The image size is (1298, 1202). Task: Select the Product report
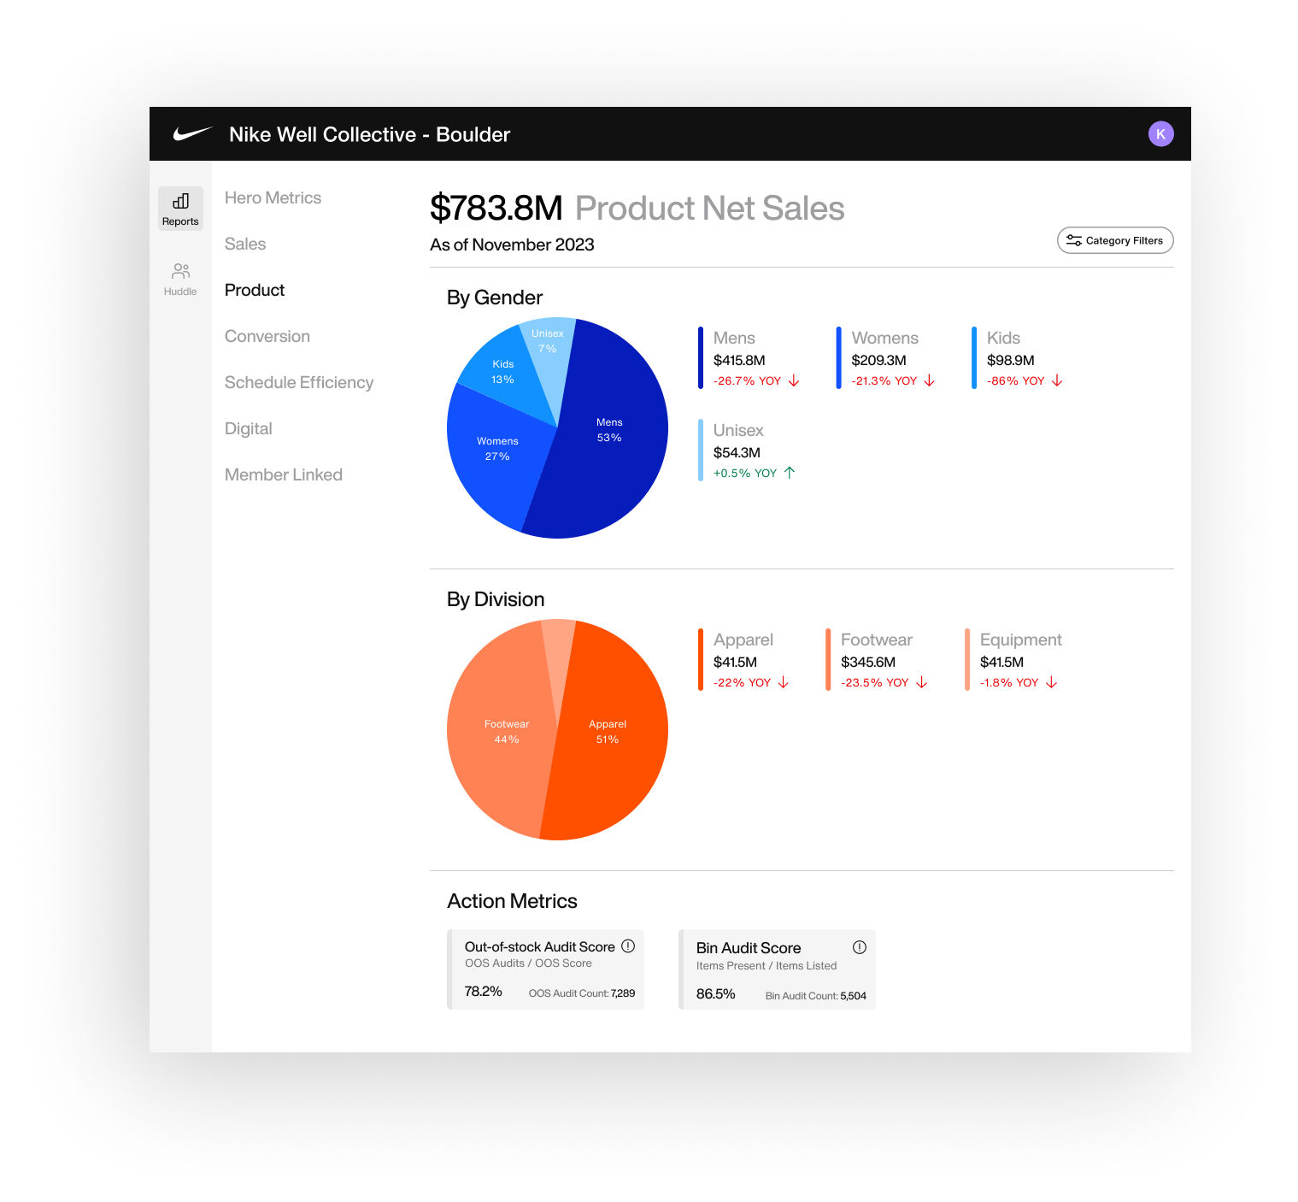coord(255,290)
